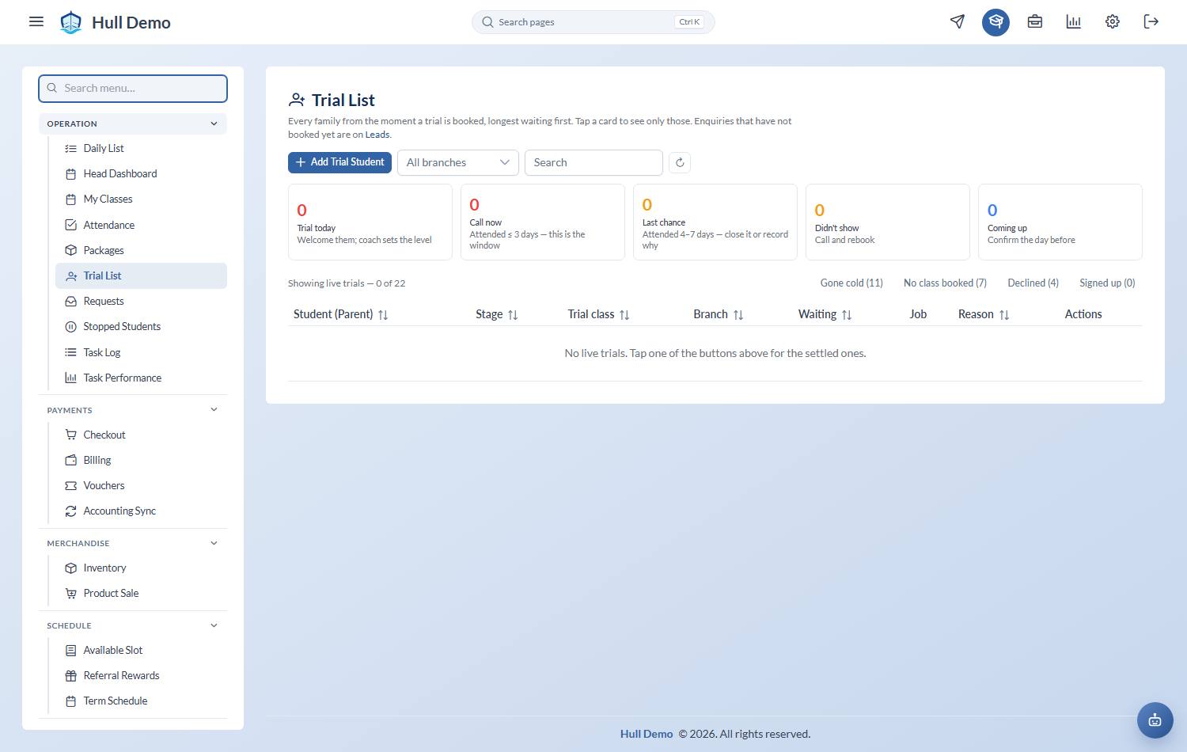Sort table by Student (Parent) arrows
This screenshot has width=1187, height=752.
tap(383, 315)
